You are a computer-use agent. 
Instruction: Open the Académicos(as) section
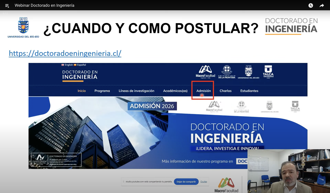[175, 91]
